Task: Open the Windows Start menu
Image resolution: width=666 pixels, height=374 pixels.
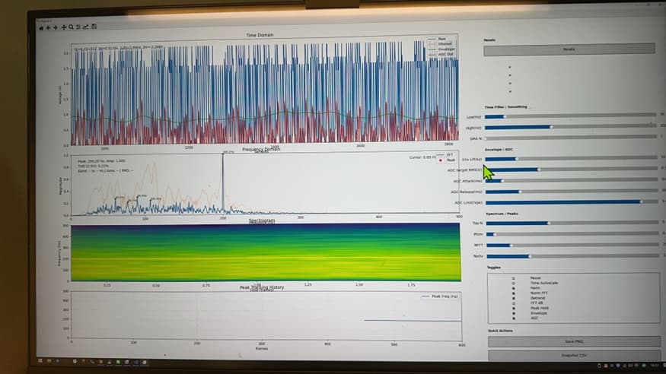Action: (x=40, y=361)
